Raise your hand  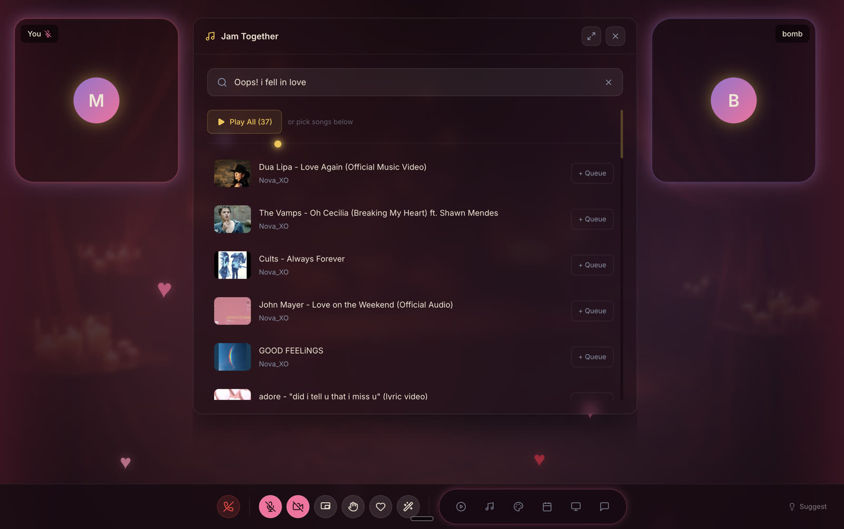353,507
